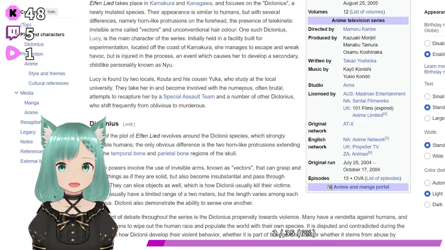Open AT-X original network link

pyautogui.click(x=348, y=124)
